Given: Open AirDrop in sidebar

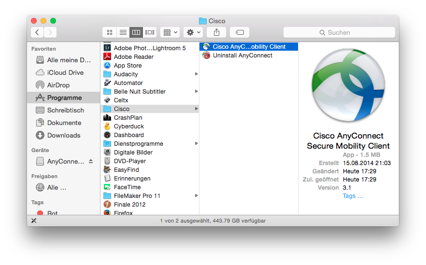Looking at the screenshot, I should click(64, 85).
